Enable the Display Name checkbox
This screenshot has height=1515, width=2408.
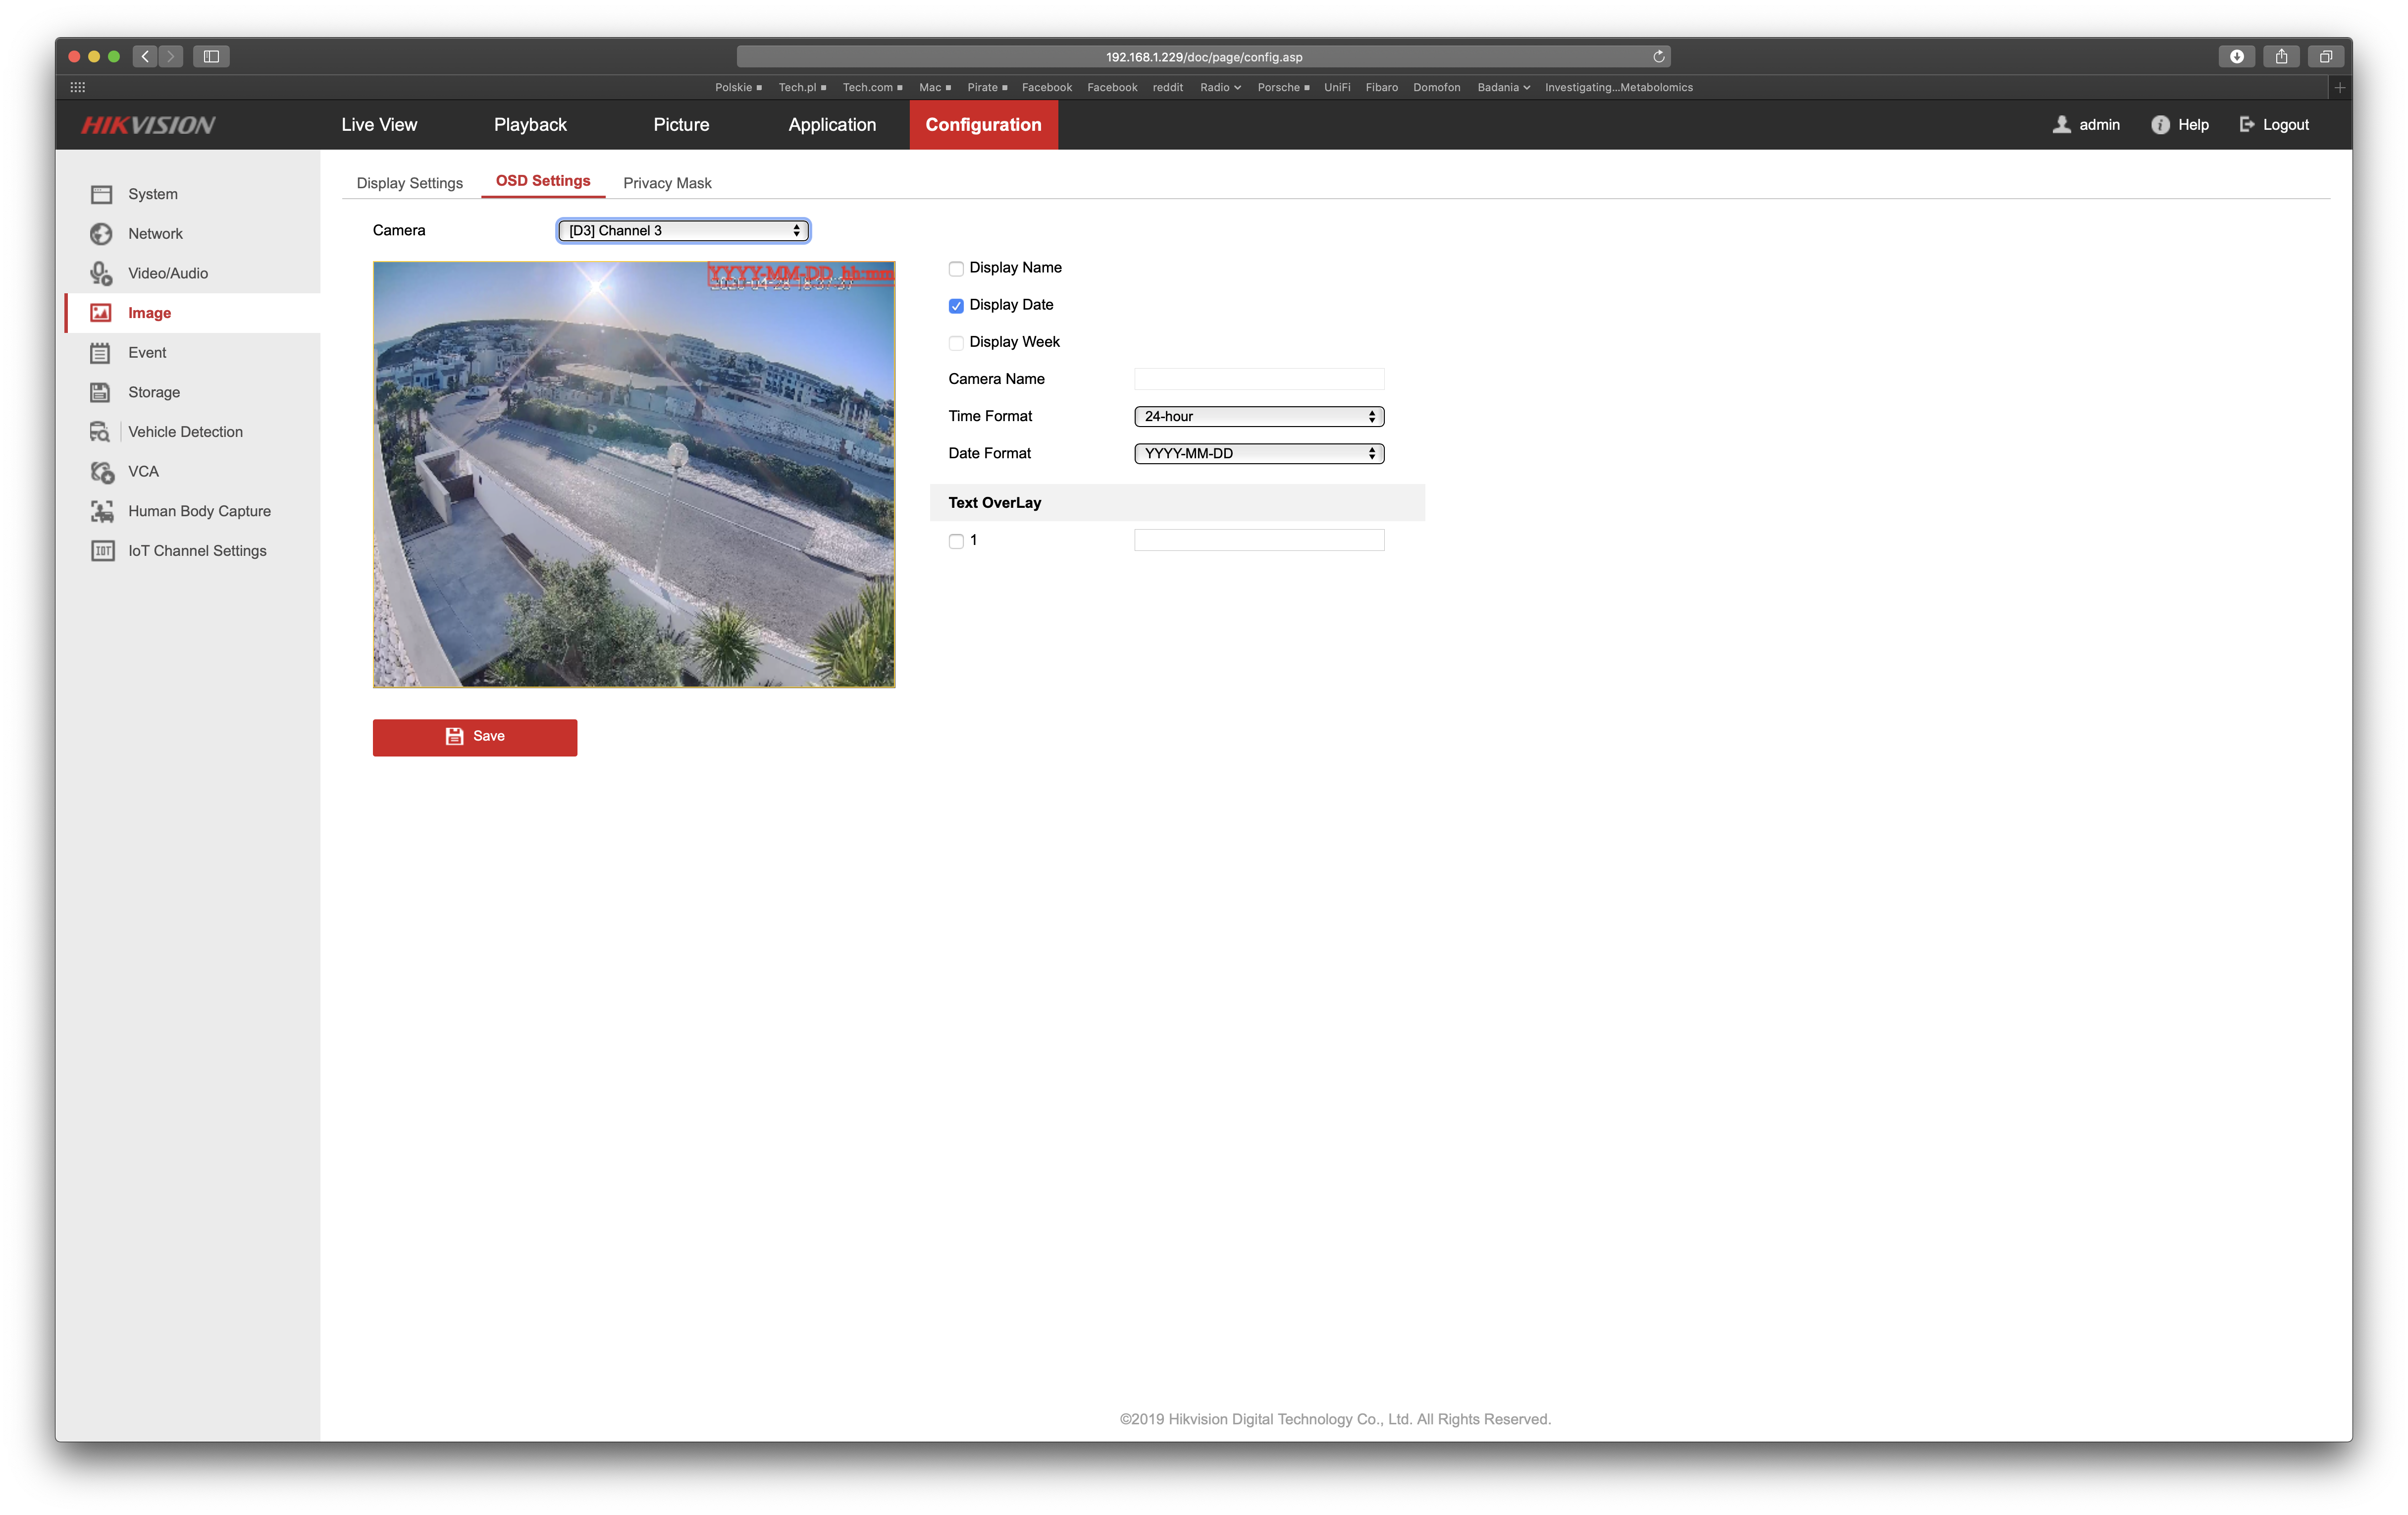[956, 268]
